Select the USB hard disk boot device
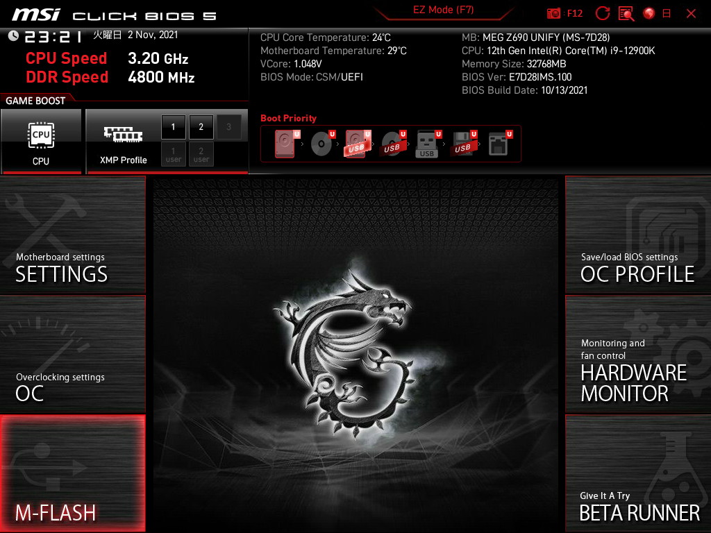This screenshot has height=533, width=711. (x=358, y=144)
